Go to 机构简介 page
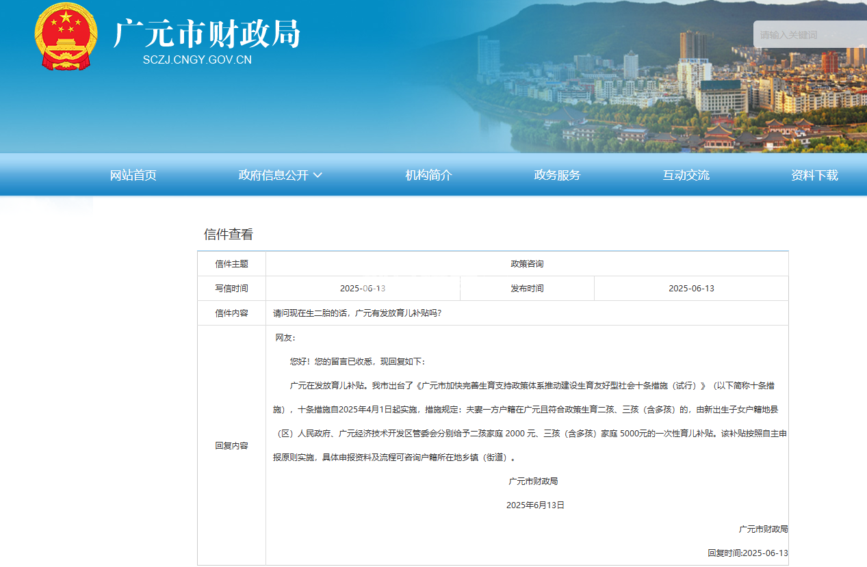867x567 pixels. click(428, 175)
